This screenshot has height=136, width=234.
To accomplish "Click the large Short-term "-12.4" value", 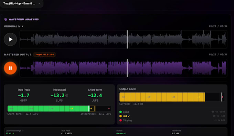I will coord(95,95).
